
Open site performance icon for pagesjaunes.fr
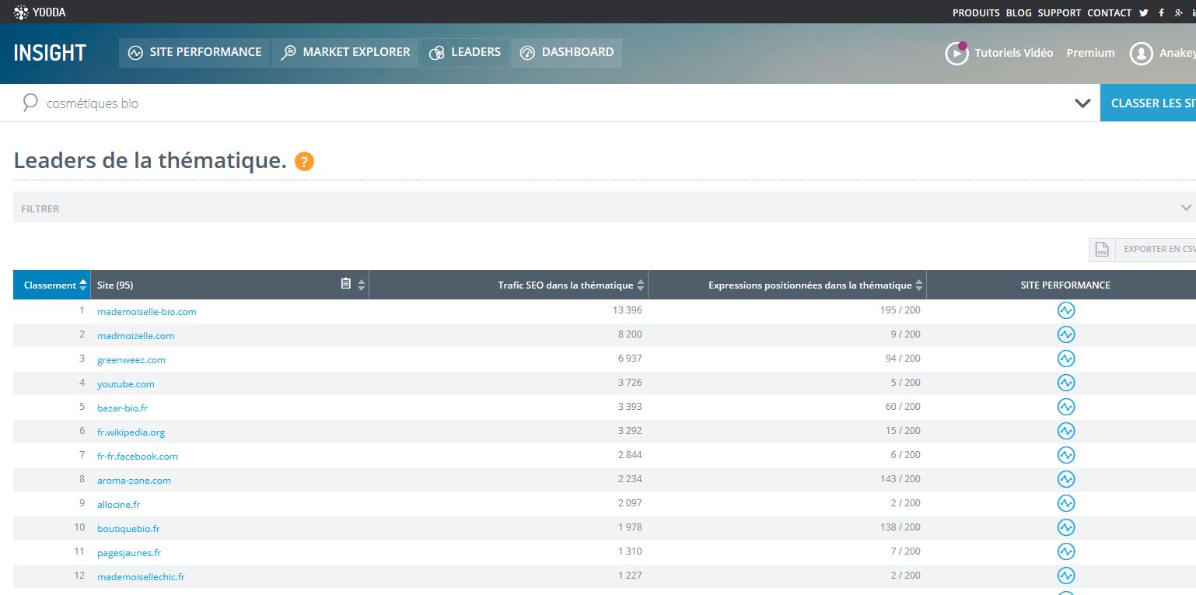pos(1065,551)
